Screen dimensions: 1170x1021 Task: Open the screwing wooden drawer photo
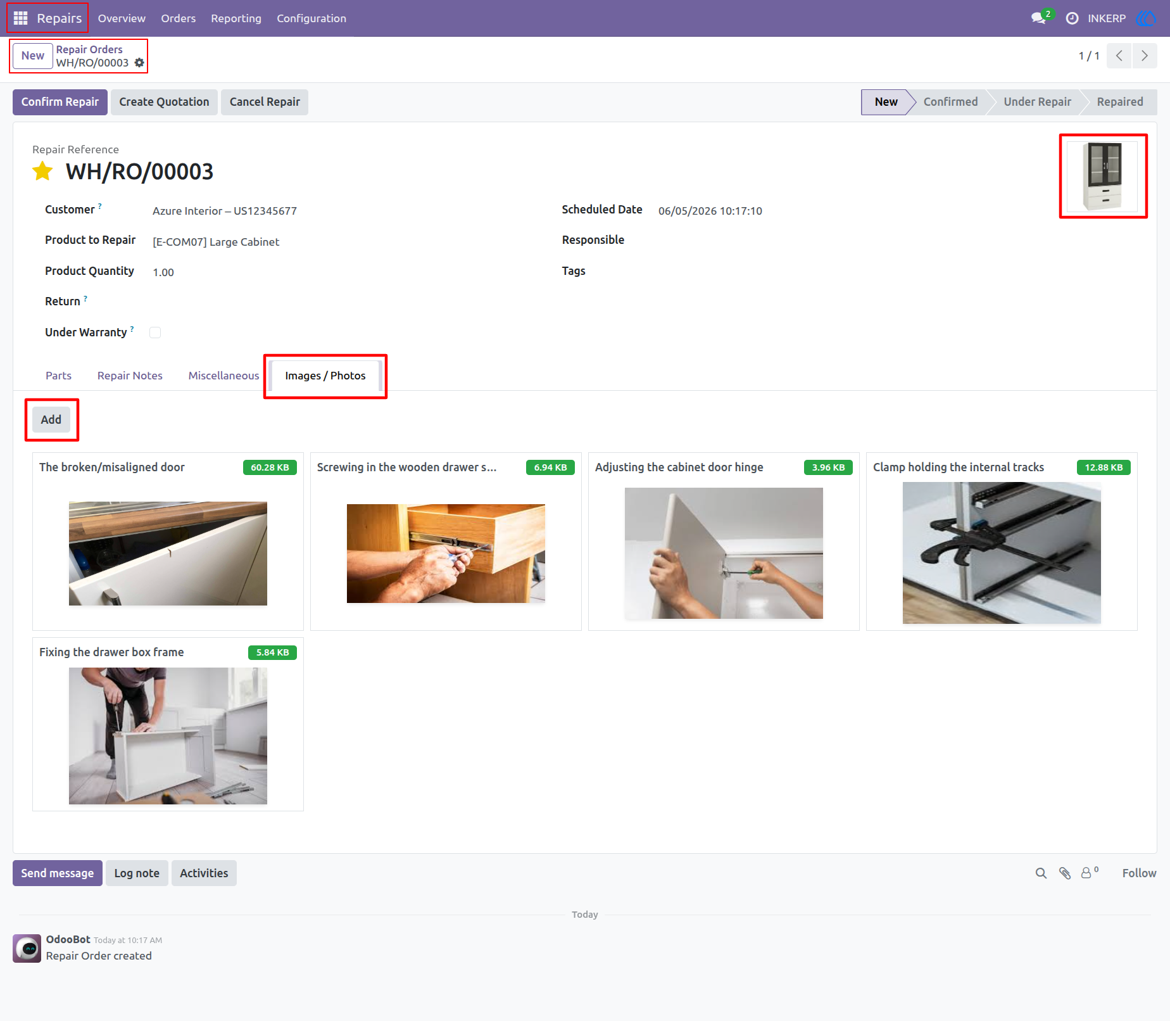[x=446, y=554]
